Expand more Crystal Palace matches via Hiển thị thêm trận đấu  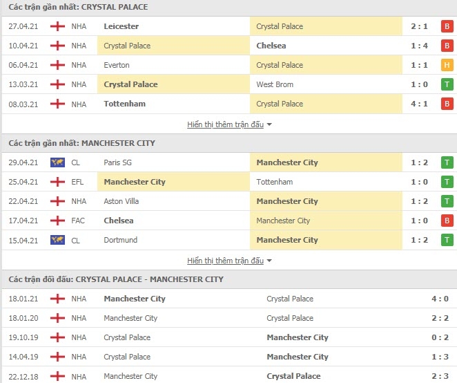pyautogui.click(x=225, y=124)
